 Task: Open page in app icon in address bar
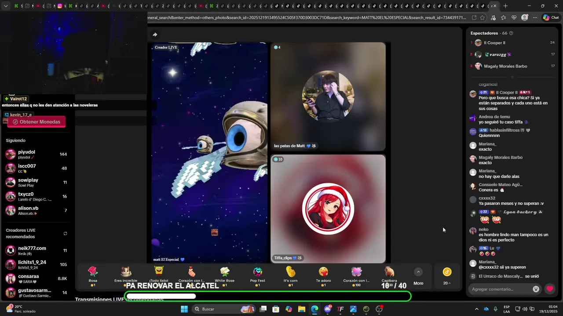[474, 18]
